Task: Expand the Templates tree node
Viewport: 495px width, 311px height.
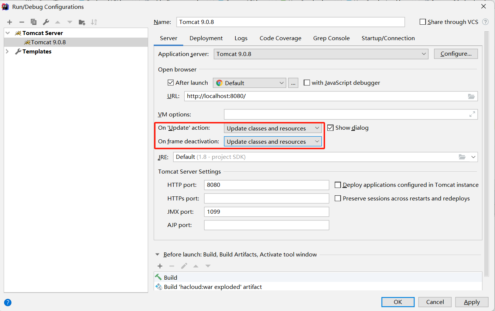Action: (x=7, y=52)
